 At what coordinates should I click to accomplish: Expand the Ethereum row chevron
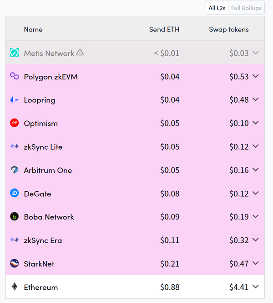255,287
